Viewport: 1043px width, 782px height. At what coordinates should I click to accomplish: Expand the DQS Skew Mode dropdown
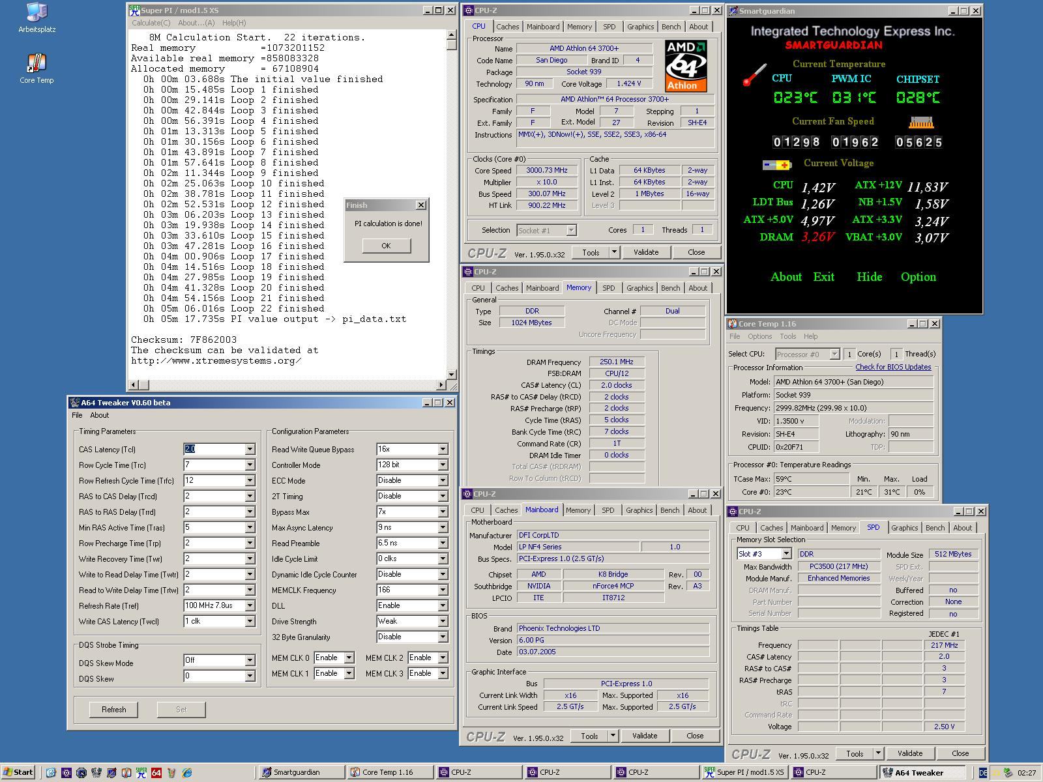pos(250,660)
